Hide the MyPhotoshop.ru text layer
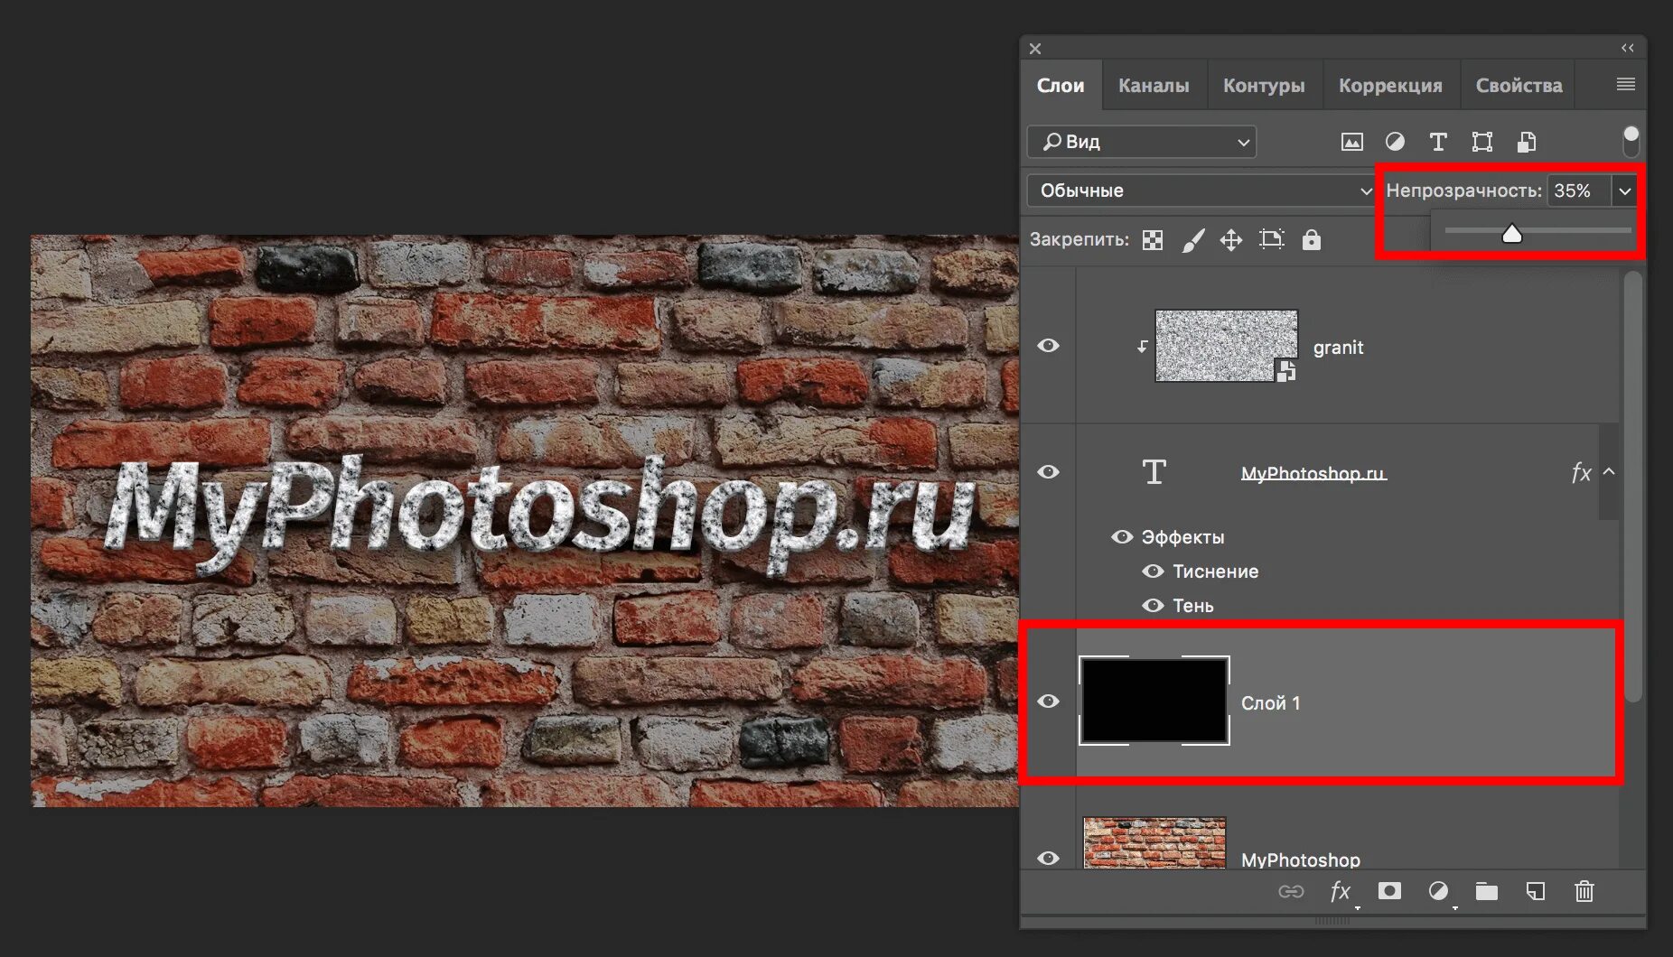The width and height of the screenshot is (1673, 957). pyautogui.click(x=1048, y=472)
